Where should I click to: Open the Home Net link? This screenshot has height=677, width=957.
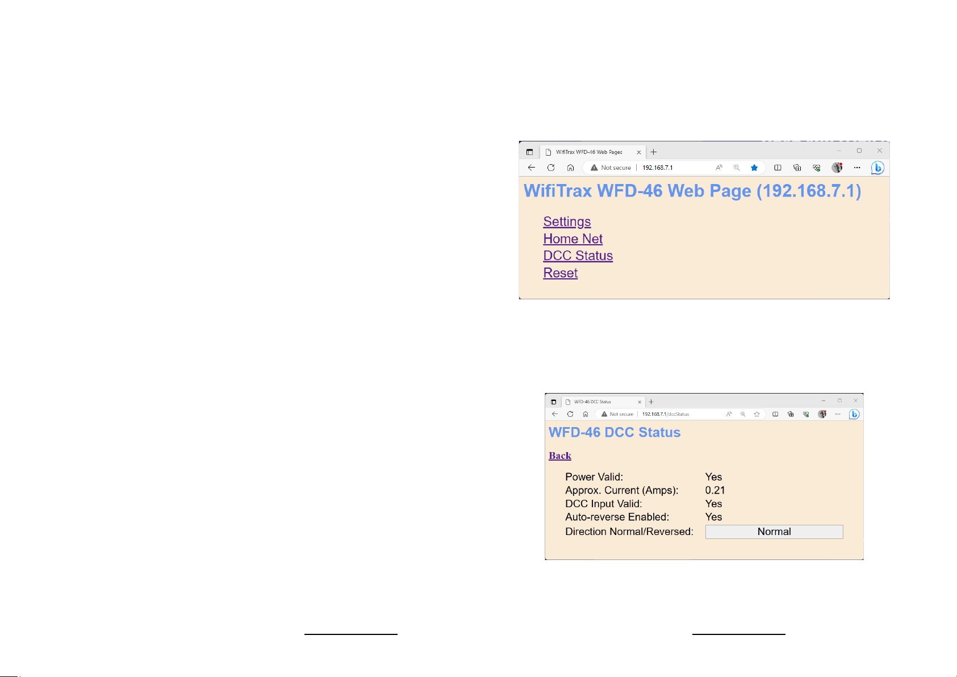pyautogui.click(x=572, y=239)
